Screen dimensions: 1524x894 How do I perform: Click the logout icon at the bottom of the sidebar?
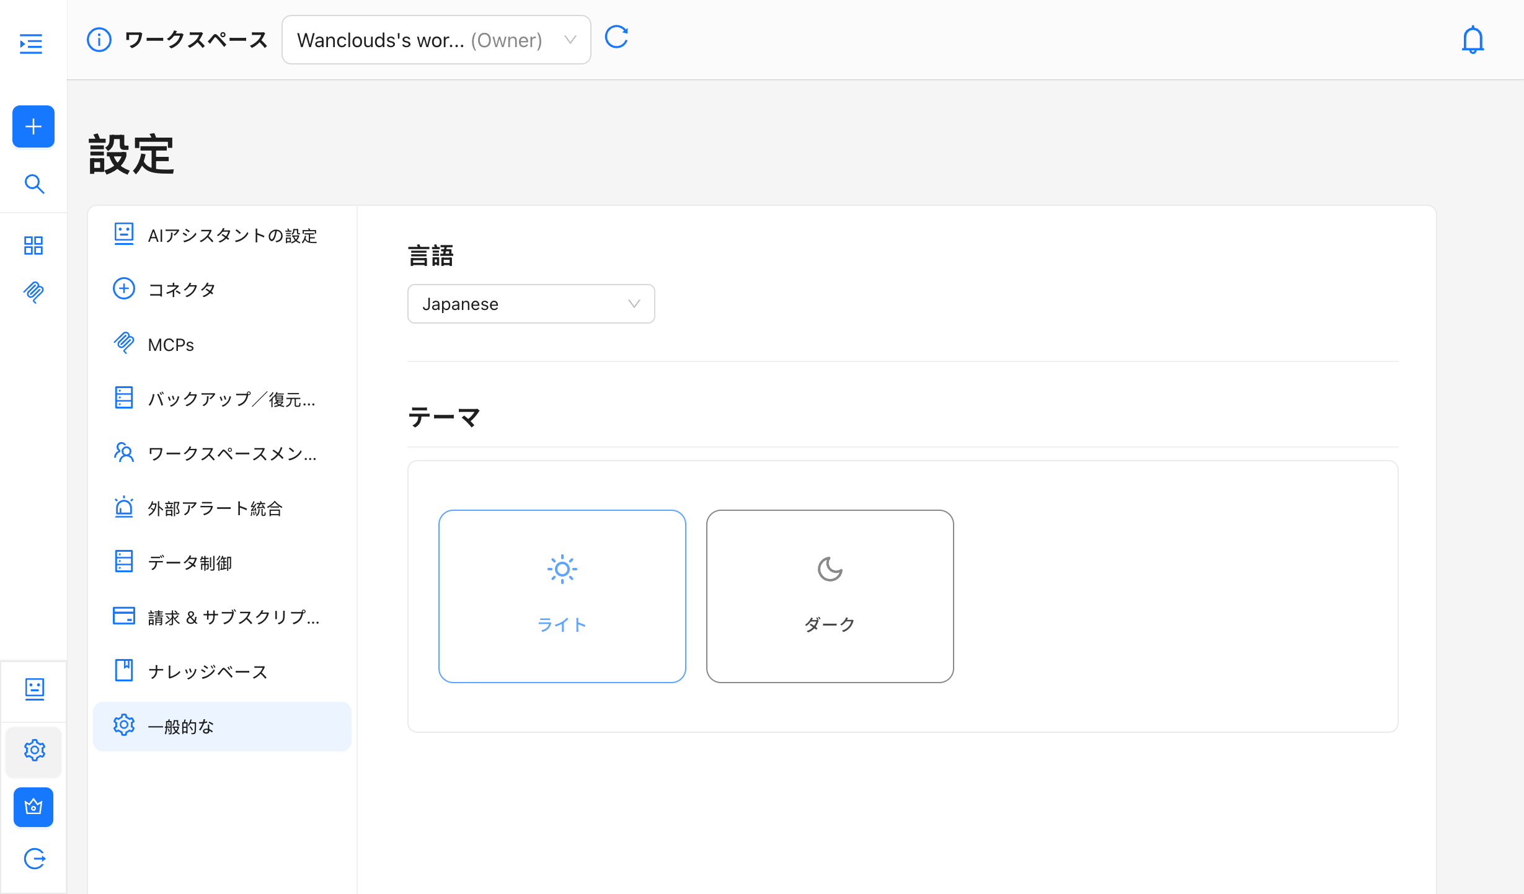click(x=34, y=859)
